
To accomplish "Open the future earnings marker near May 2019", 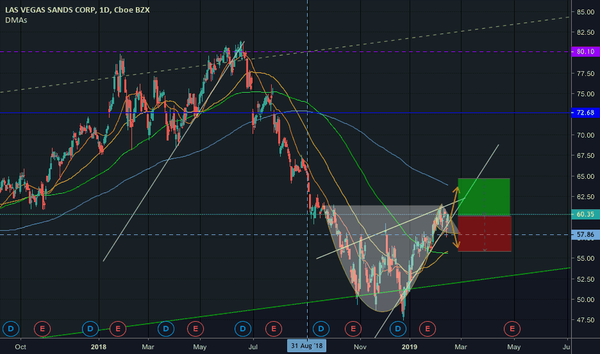I will (x=512, y=328).
